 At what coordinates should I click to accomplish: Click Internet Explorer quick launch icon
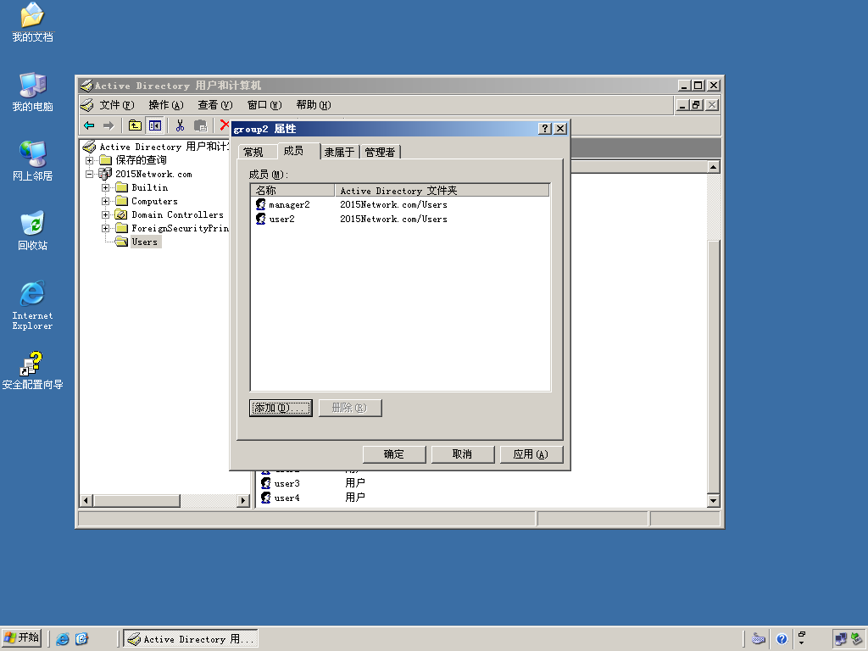point(63,639)
